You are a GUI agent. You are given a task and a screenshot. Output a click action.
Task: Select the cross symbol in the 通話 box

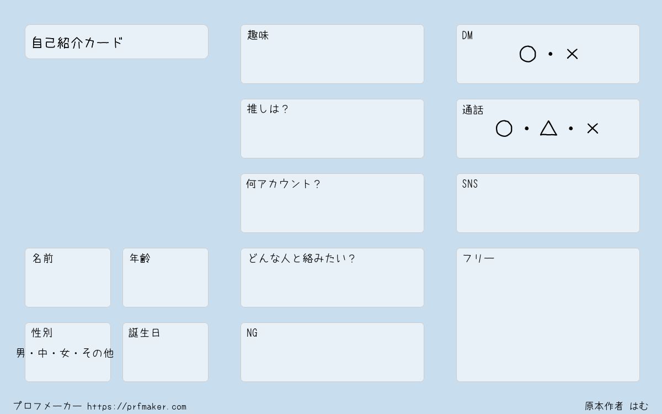pos(592,129)
